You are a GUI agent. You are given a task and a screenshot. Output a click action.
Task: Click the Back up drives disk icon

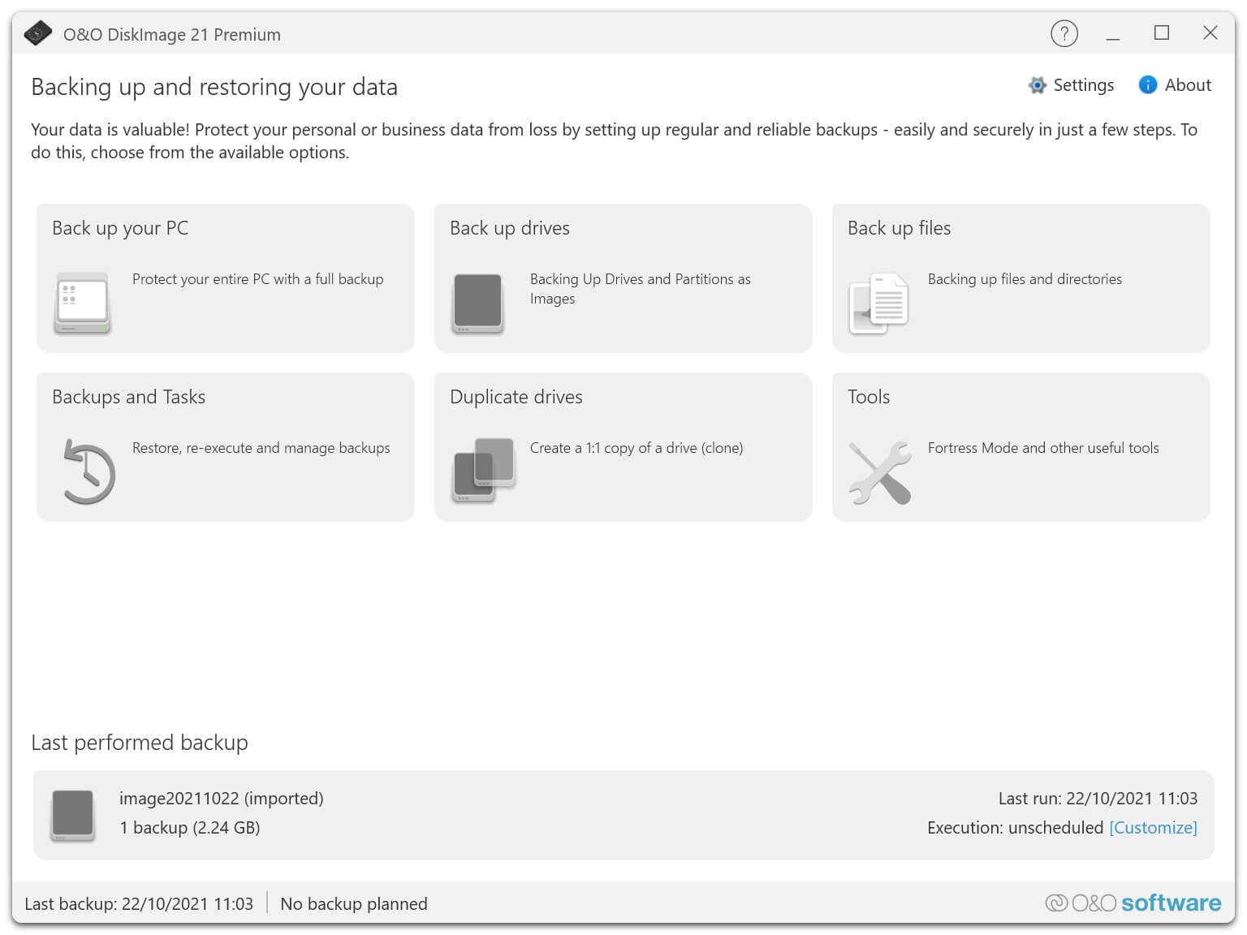point(477,304)
